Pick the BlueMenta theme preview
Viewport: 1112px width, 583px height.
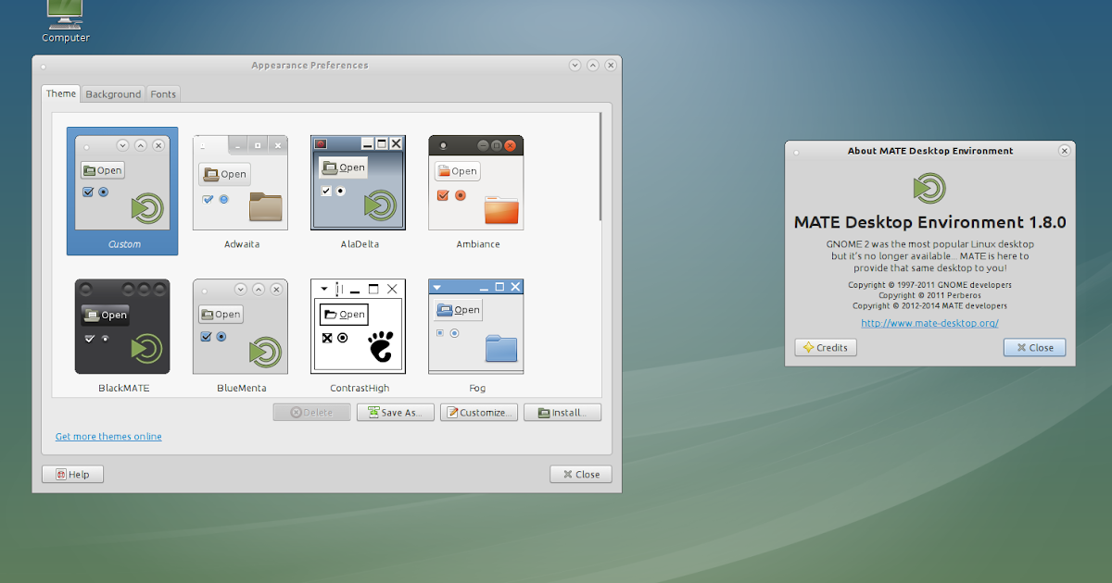point(240,327)
